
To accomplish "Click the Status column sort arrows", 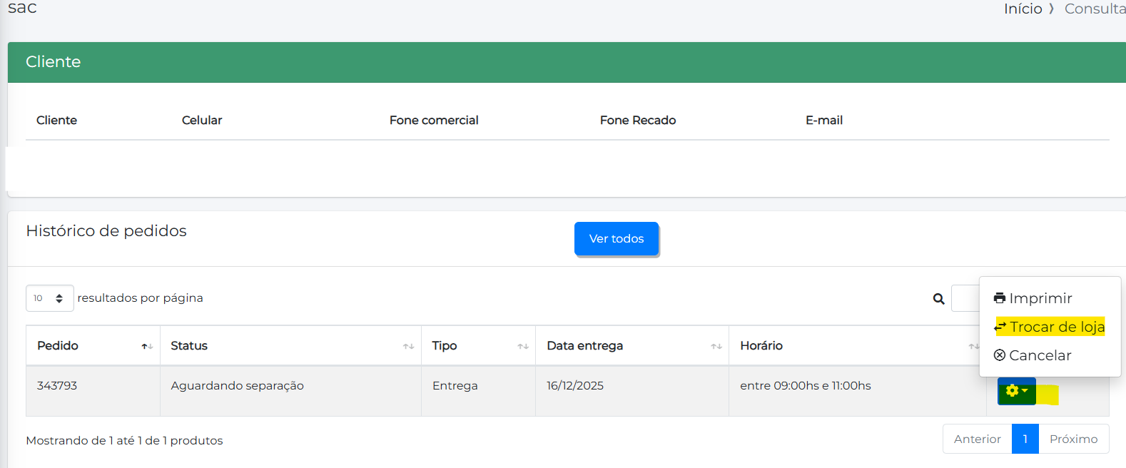I will coord(408,346).
